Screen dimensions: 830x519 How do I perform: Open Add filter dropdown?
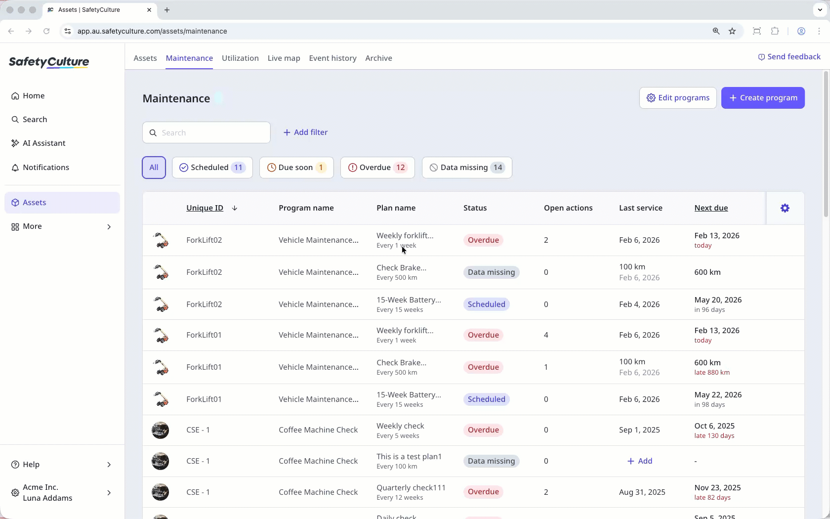(x=305, y=132)
